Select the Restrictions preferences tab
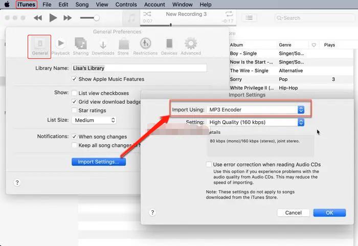Image resolution: width=358 pixels, height=246 pixels. tap(145, 47)
